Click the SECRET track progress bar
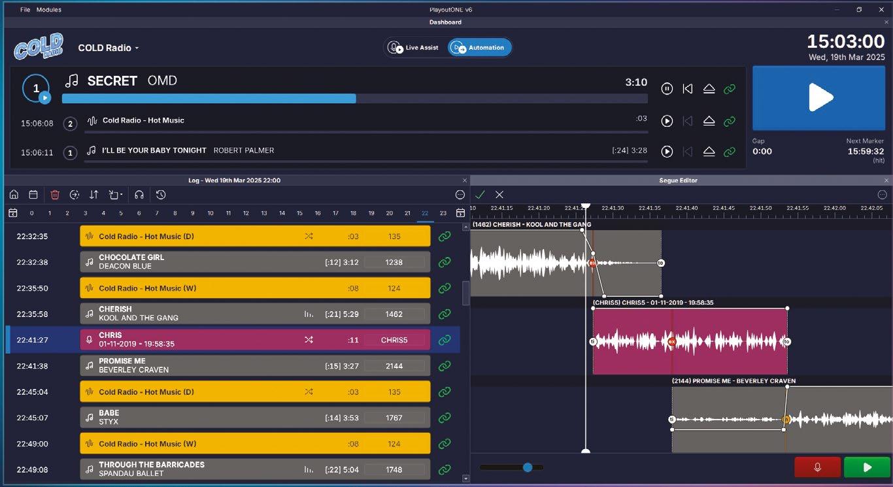 355,99
